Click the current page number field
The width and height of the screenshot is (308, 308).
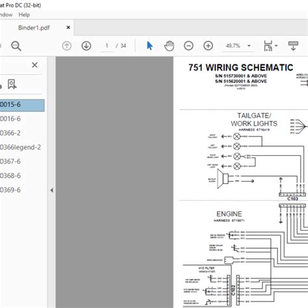click(107, 46)
